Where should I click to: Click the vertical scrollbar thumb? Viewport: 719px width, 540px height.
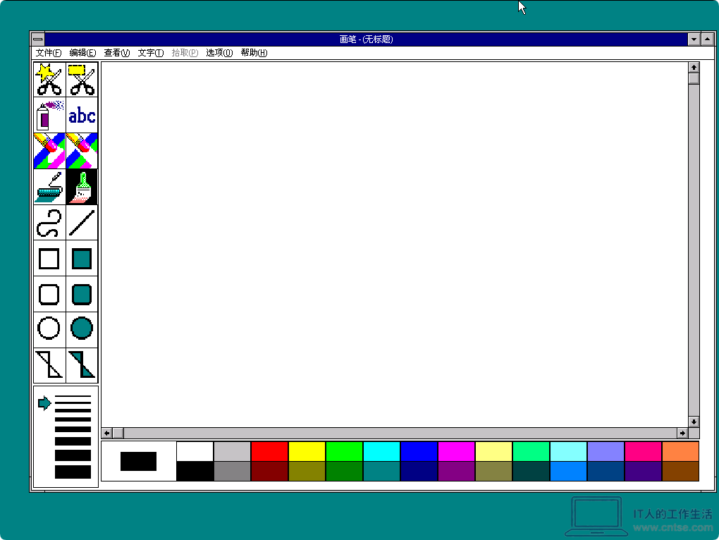point(694,78)
